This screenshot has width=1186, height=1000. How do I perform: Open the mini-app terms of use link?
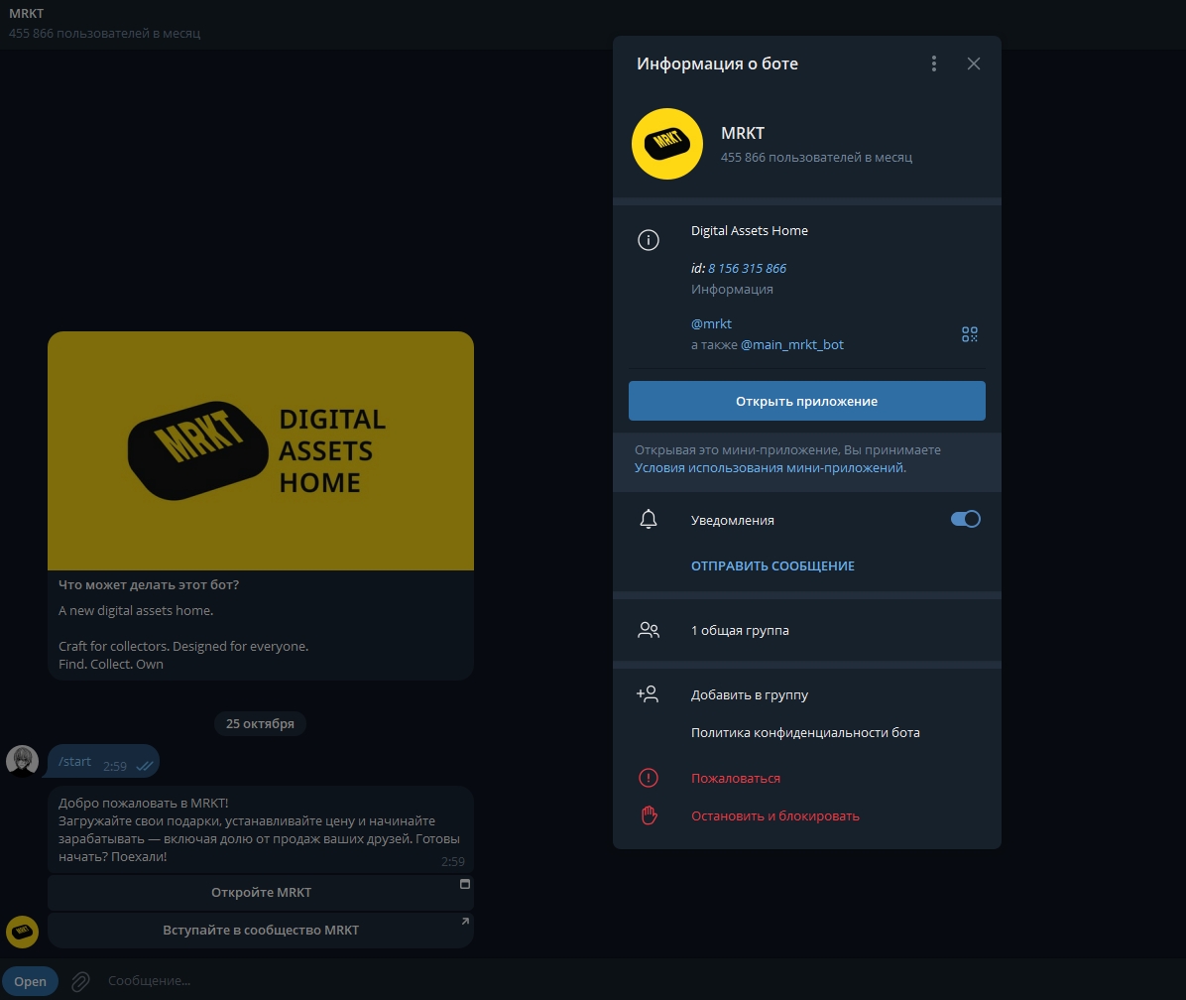[770, 467]
